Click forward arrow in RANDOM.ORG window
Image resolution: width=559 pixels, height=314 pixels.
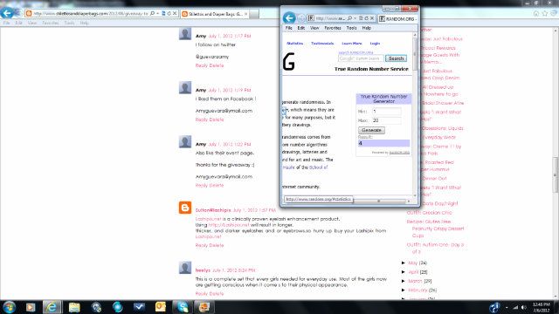tap(301, 18)
